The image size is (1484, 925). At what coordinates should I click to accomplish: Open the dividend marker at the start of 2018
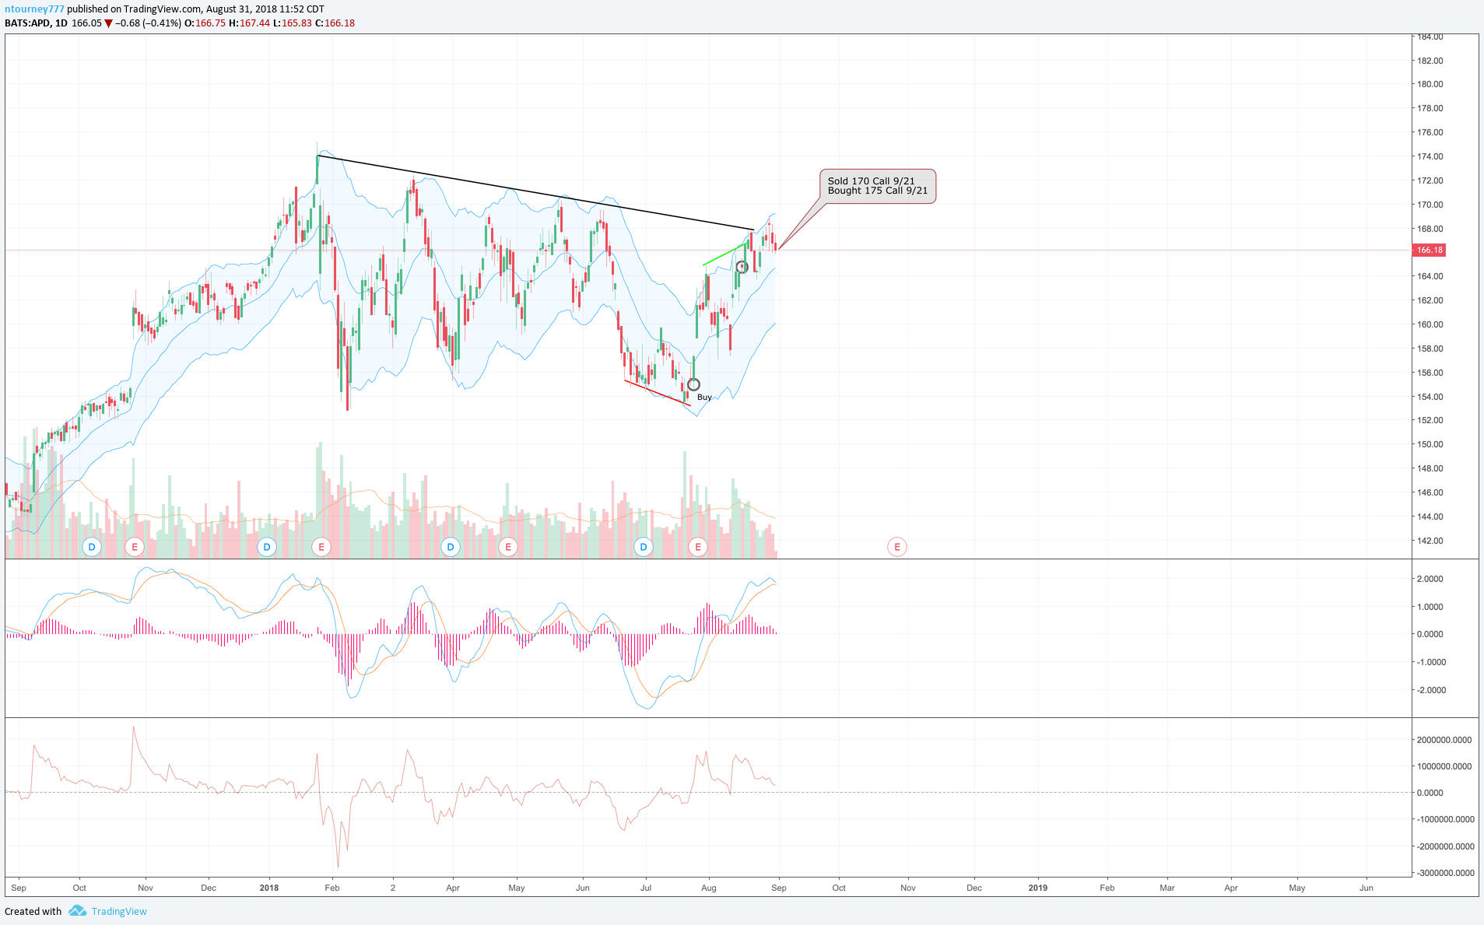point(267,547)
